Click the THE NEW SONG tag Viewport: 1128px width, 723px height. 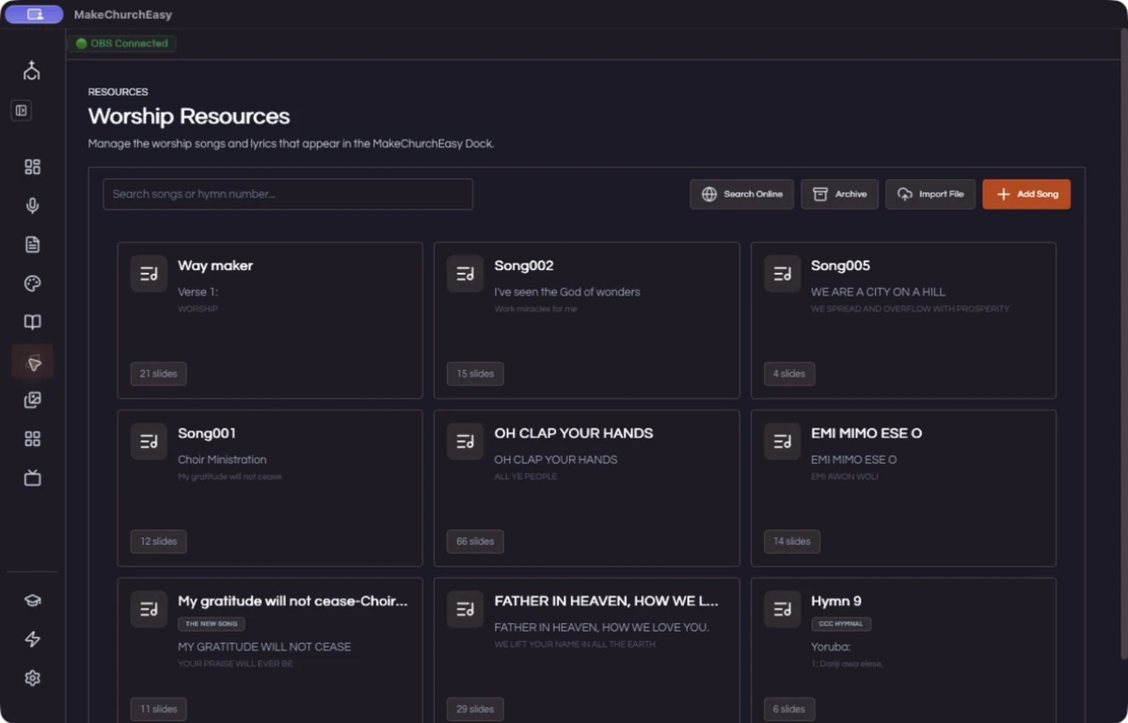[212, 623]
